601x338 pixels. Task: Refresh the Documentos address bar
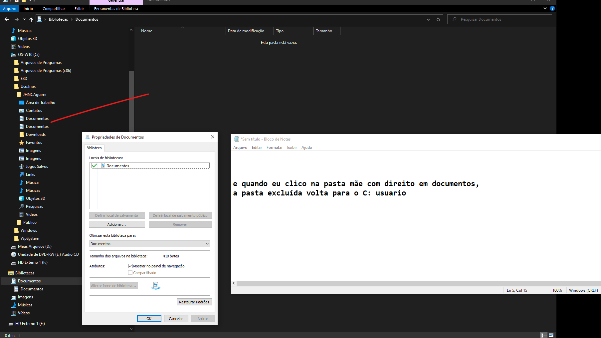(x=438, y=19)
